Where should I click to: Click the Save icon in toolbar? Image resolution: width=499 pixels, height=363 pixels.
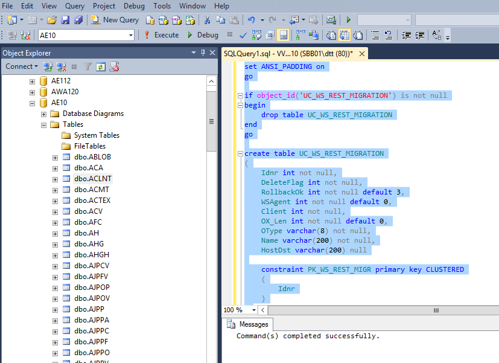[x=66, y=20]
